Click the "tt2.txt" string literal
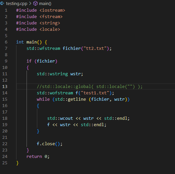The height and width of the screenshot is (174, 175). point(95,49)
